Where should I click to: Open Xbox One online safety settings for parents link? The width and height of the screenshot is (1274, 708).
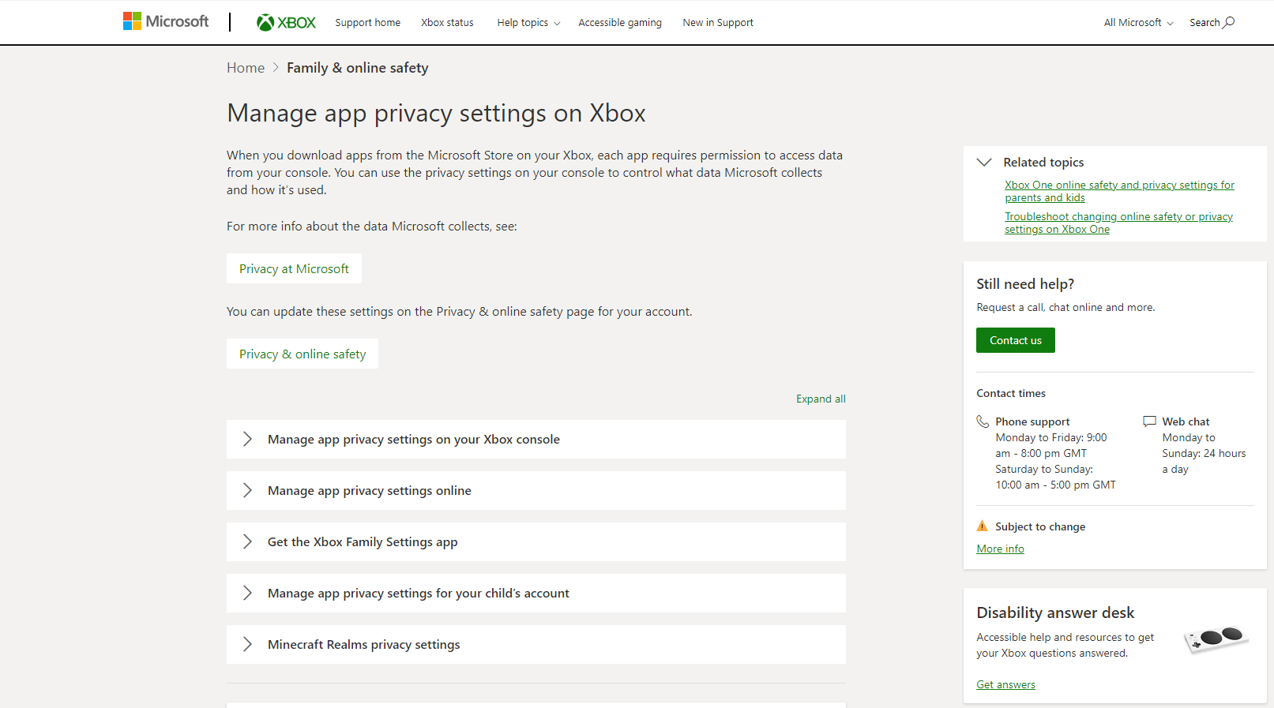pyautogui.click(x=1119, y=191)
